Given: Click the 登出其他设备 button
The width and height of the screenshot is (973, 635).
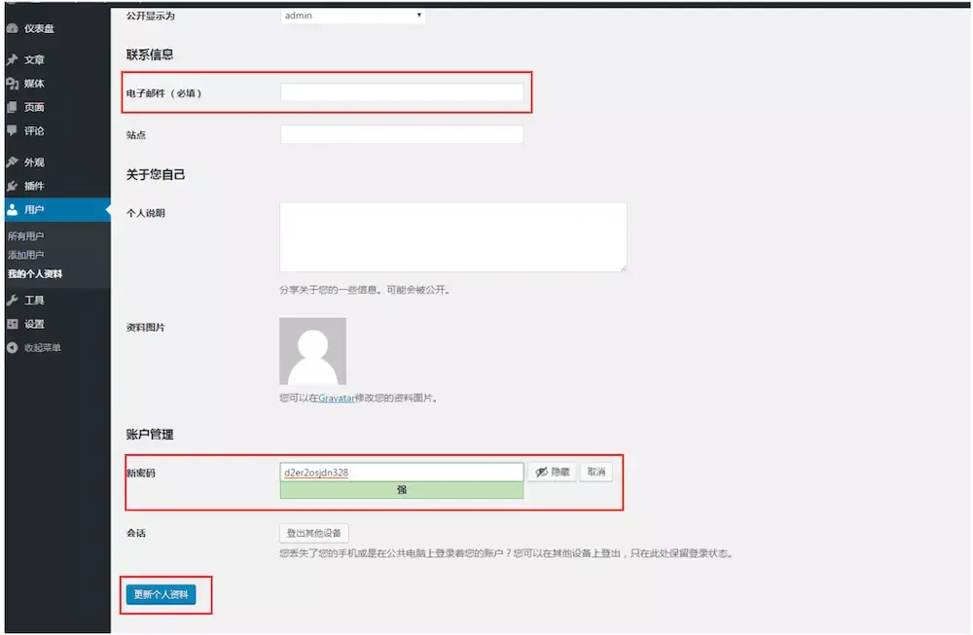Looking at the screenshot, I should coord(314,533).
